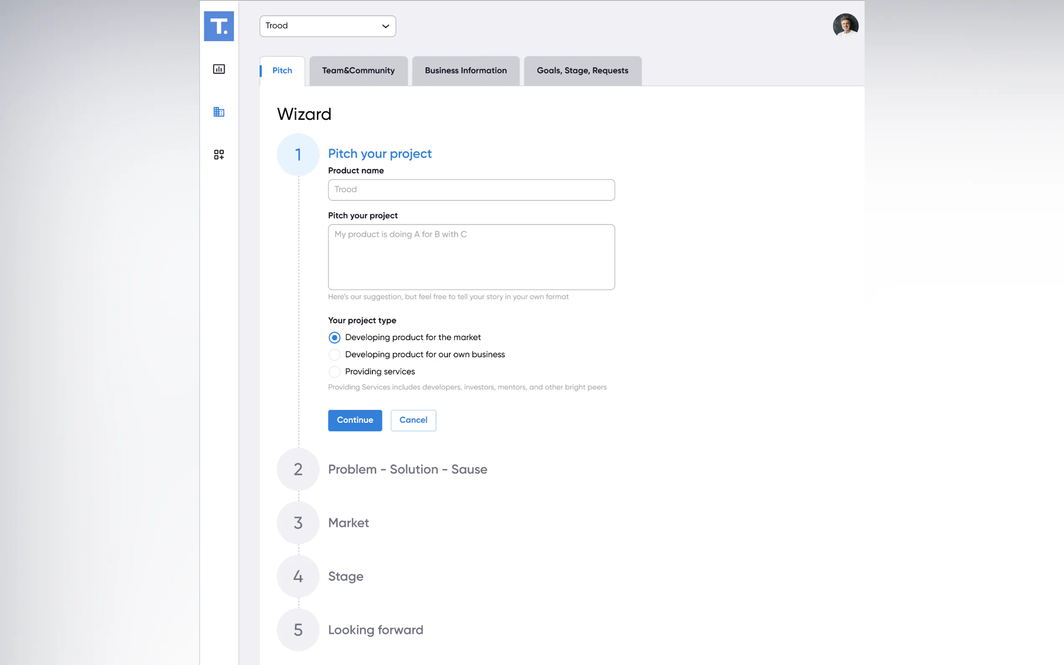Switch to the Team&Community tab
This screenshot has width=1064, height=665.
click(358, 71)
